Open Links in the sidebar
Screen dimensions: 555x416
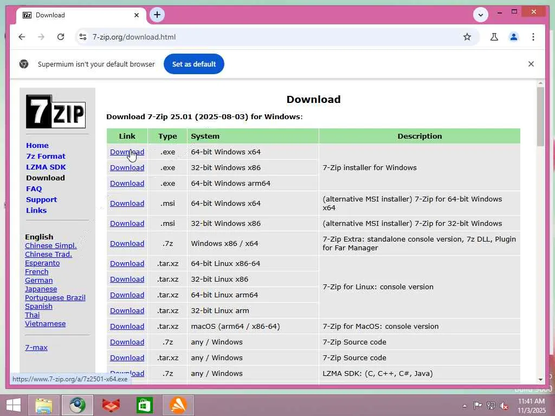36,210
